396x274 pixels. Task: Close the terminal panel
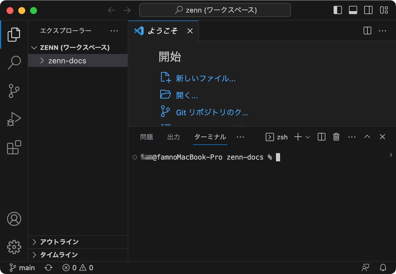[x=382, y=137]
